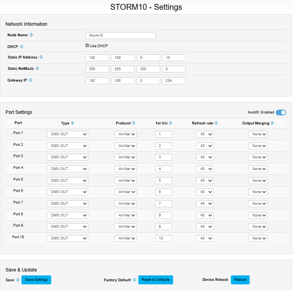Click the info icon next to Node Name
This screenshot has width=295, height=291.
(31, 35)
